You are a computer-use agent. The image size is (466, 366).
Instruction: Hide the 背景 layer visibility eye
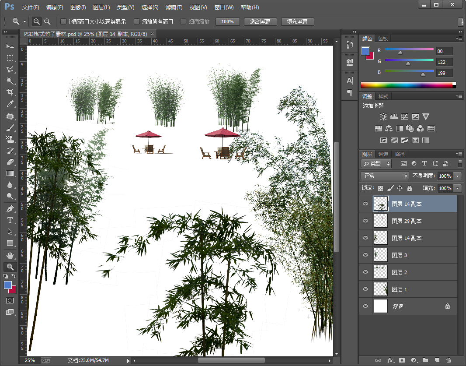[365, 306]
